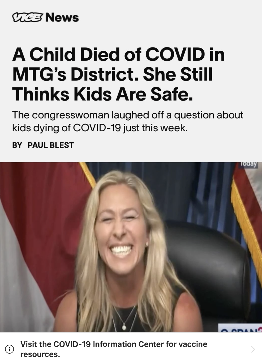Expand the vaccine resources banner chevron

[253, 349]
